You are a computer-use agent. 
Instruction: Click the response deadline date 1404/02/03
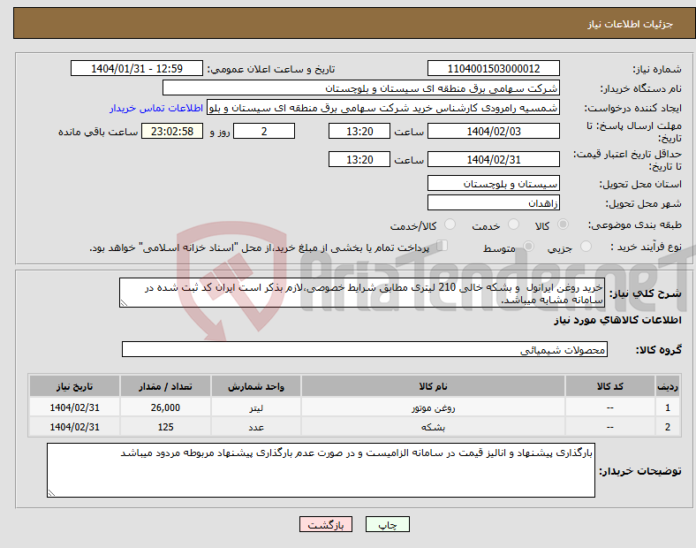pos(493,132)
